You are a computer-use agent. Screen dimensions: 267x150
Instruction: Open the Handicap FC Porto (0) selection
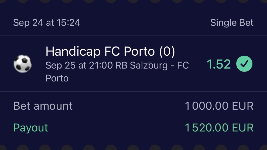(110, 52)
